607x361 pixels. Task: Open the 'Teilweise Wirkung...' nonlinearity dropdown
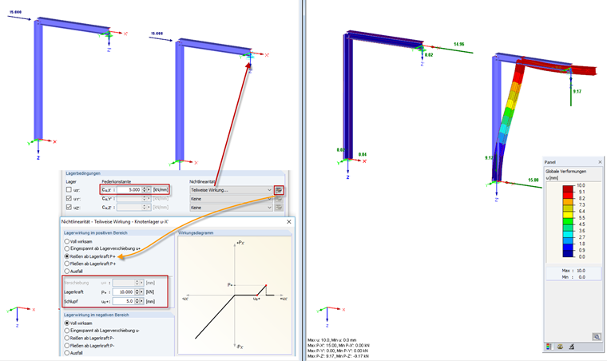(231, 190)
